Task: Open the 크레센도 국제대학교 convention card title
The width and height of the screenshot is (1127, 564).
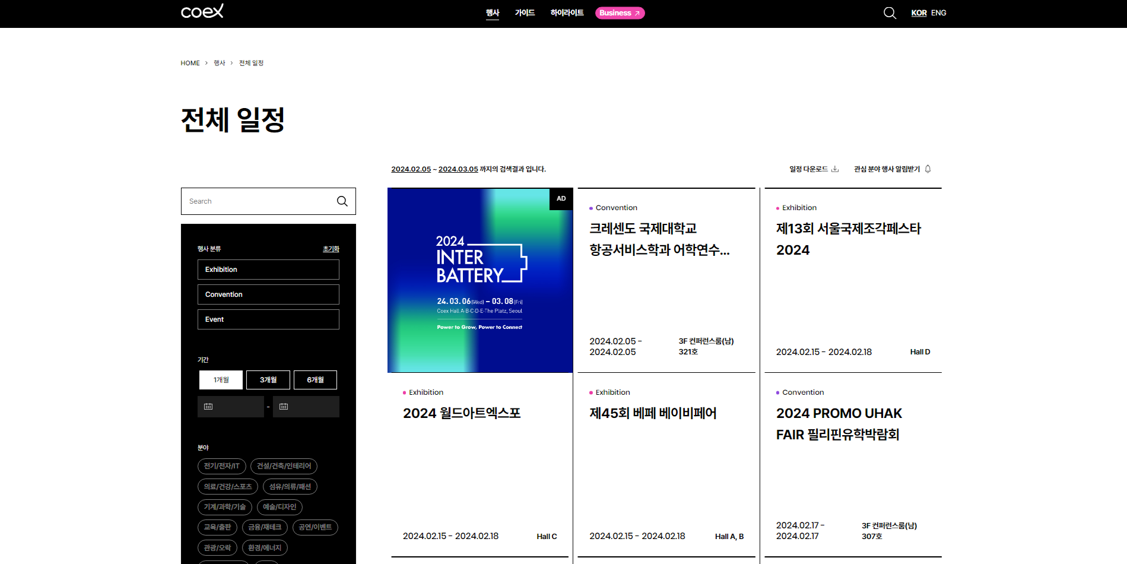Action: 659,239
